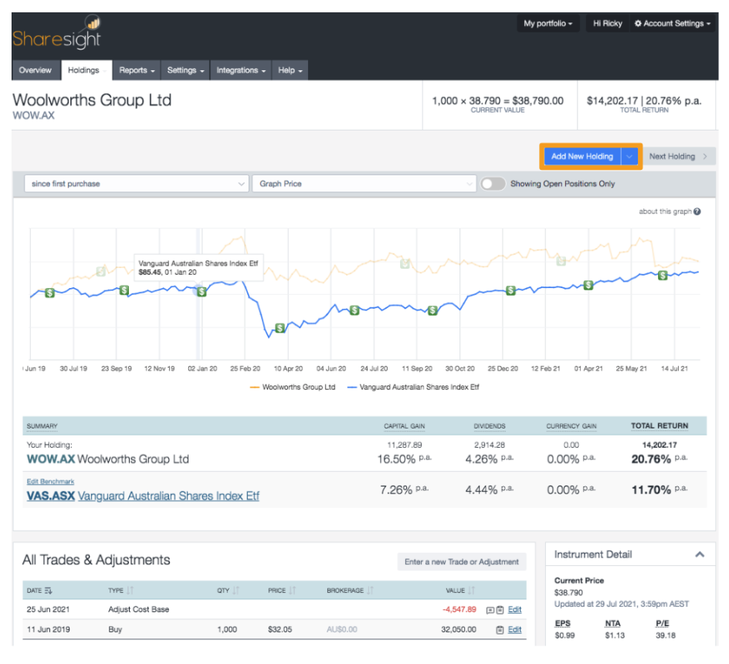Toggle Woolworths Group Ltd series in chart legend
The width and height of the screenshot is (729, 664).
(x=293, y=387)
